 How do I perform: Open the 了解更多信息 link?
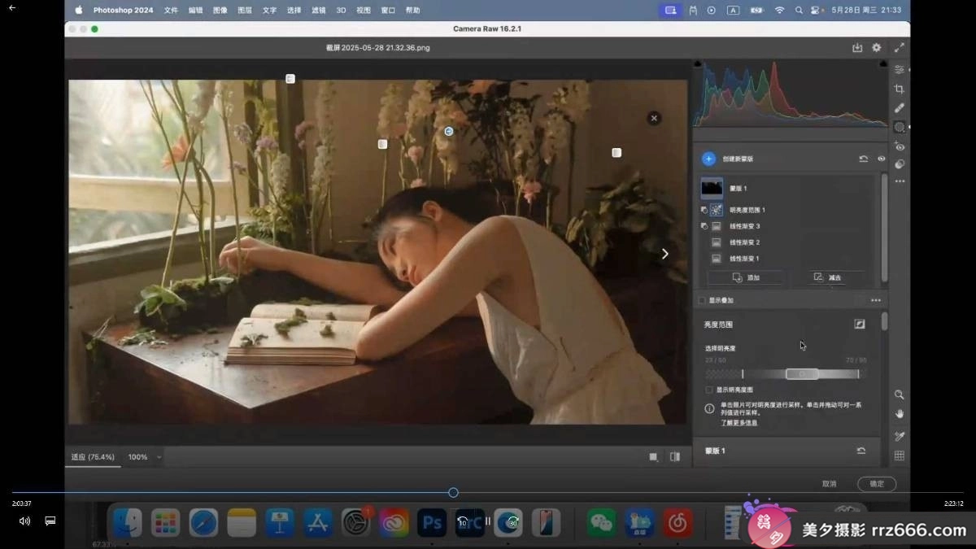point(739,423)
